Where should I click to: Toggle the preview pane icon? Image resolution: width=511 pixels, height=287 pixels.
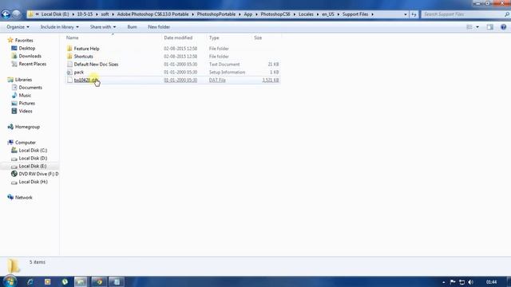click(489, 27)
